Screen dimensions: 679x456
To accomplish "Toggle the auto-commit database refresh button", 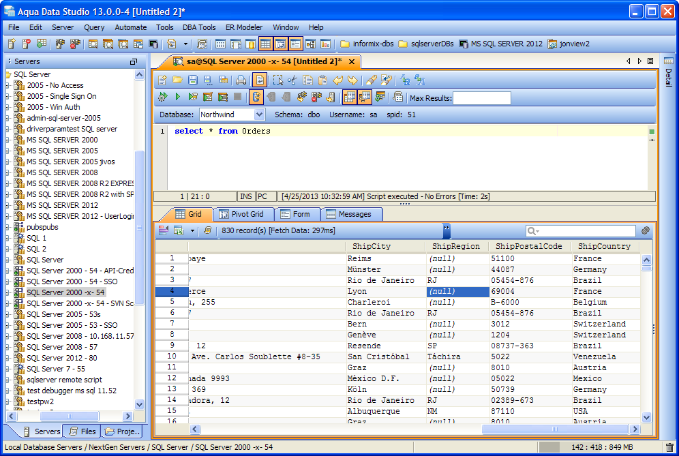I will [256, 97].
